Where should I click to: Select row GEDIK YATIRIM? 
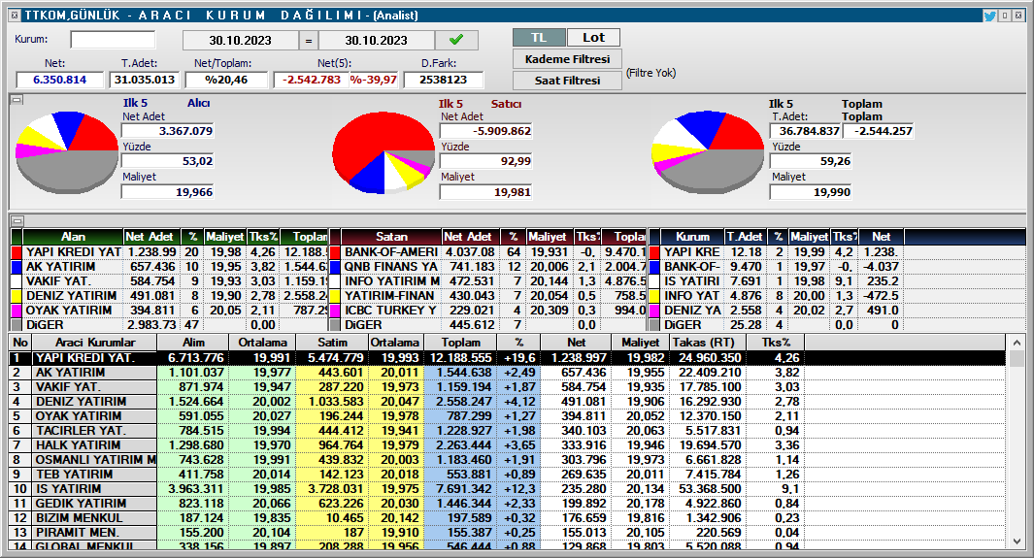508,503
